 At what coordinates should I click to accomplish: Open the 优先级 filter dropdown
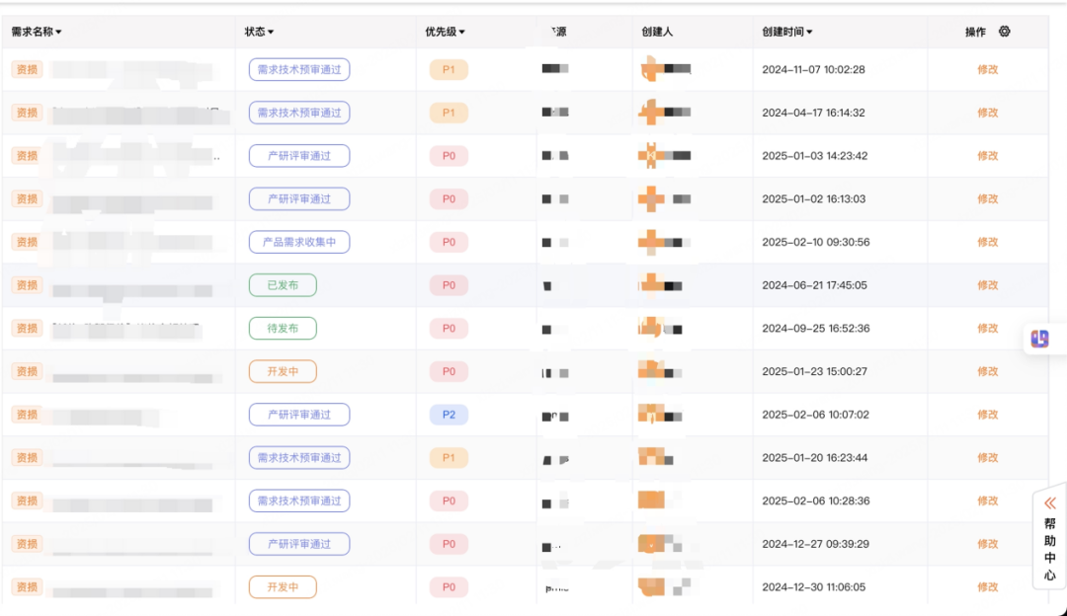445,32
